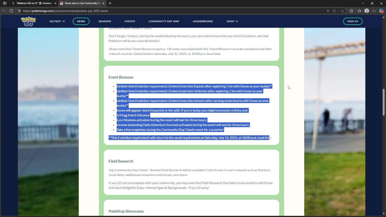Close the Pokémon GO on X tab
This screenshot has height=217, width=386.
point(55,3)
